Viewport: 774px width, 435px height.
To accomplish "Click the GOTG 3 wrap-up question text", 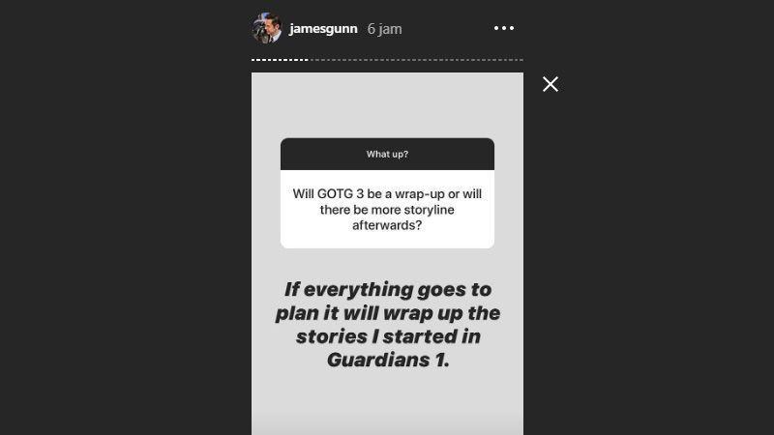I will click(x=388, y=210).
